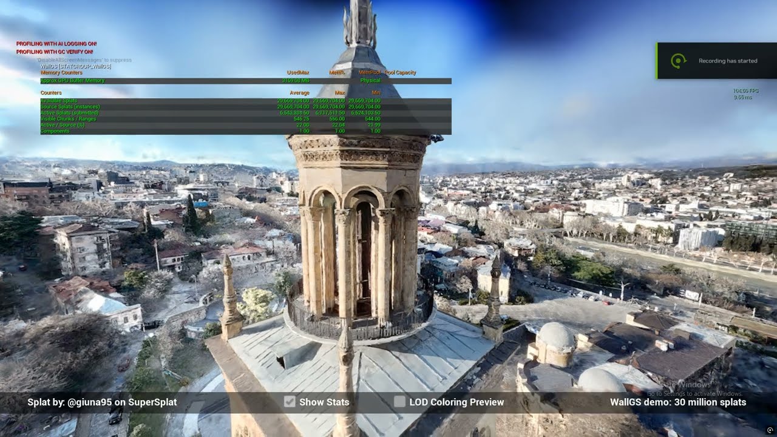Image resolution: width=777 pixels, height=437 pixels.
Task: Click the 'Splat by: @giuna95 on SuperSplat' credit
Action: [x=102, y=402]
